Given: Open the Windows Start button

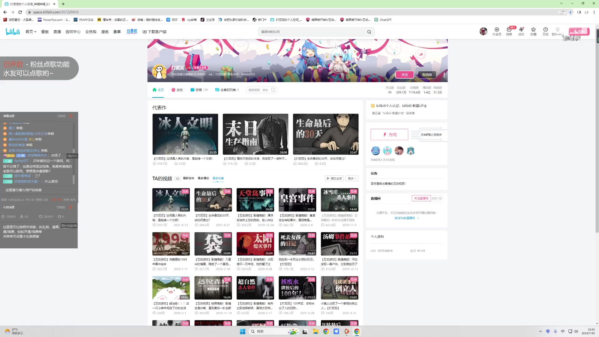Looking at the screenshot, I should (242, 331).
